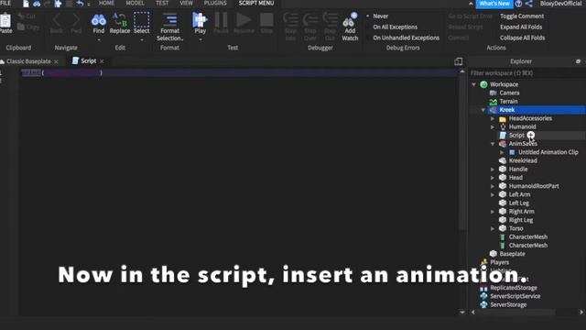Click the Back navigate arrow
Viewport: 586px width, 330px height.
coord(57,20)
